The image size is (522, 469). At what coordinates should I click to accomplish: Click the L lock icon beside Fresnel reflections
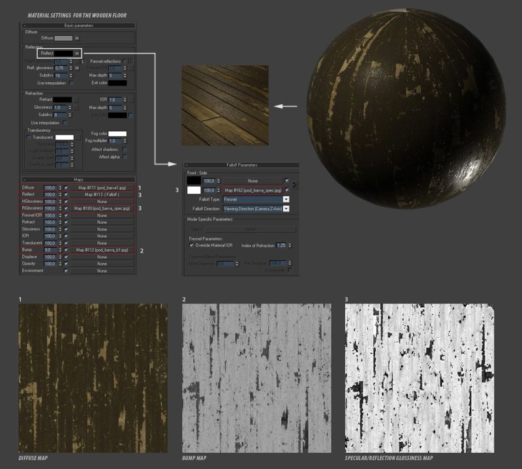pyautogui.click(x=82, y=61)
